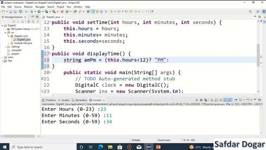Image resolution: width=266 pixels, height=150 pixels.
Task: Collapse the DigitalC project node
Action: 2,25
